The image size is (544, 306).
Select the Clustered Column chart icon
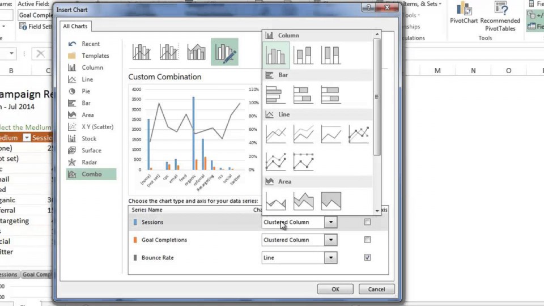coord(276,56)
